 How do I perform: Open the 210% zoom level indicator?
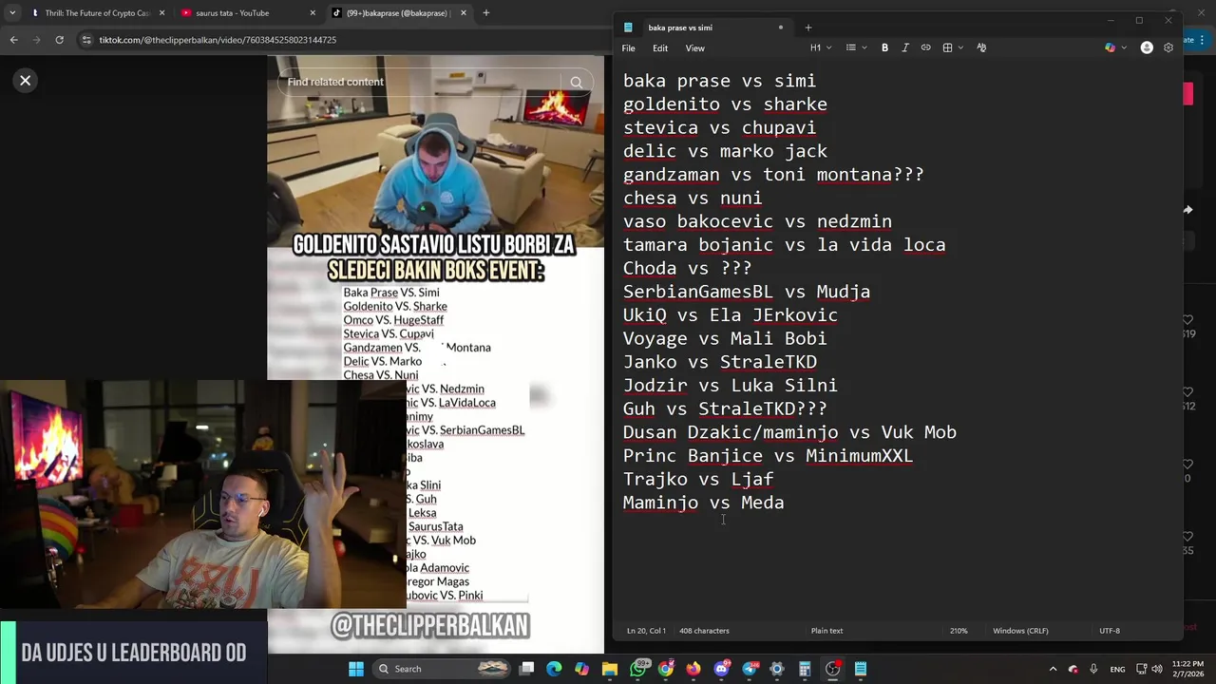959,631
